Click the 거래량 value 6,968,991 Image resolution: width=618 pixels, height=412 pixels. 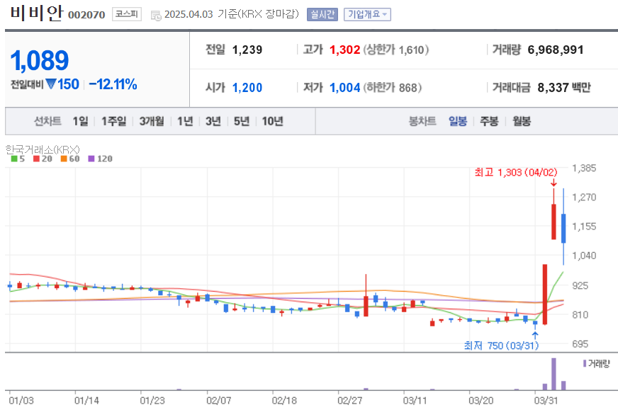[x=556, y=50]
